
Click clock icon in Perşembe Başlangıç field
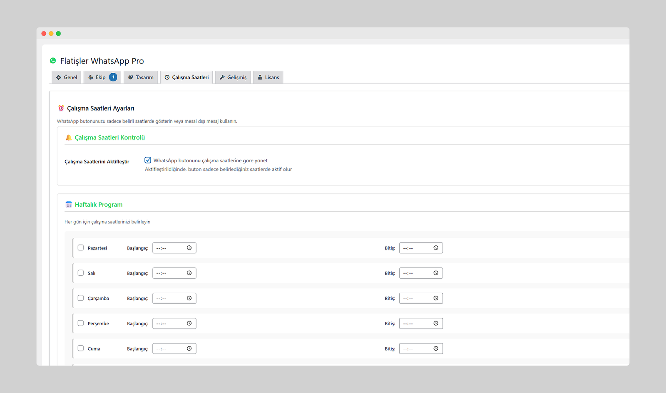[x=189, y=324]
